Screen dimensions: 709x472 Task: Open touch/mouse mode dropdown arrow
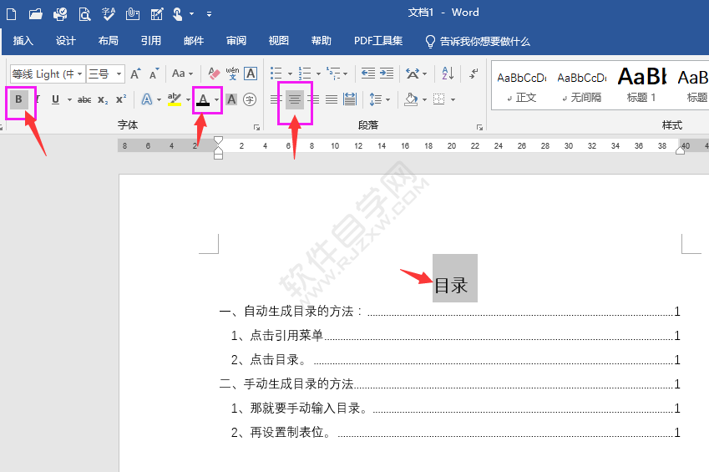coord(192,14)
